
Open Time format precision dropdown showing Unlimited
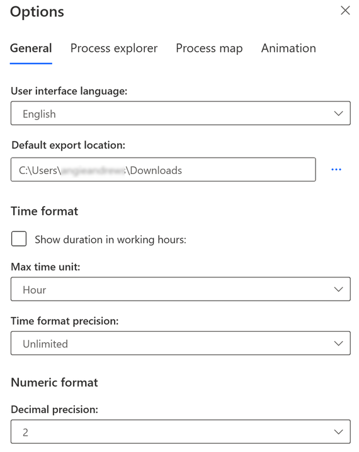point(181,343)
